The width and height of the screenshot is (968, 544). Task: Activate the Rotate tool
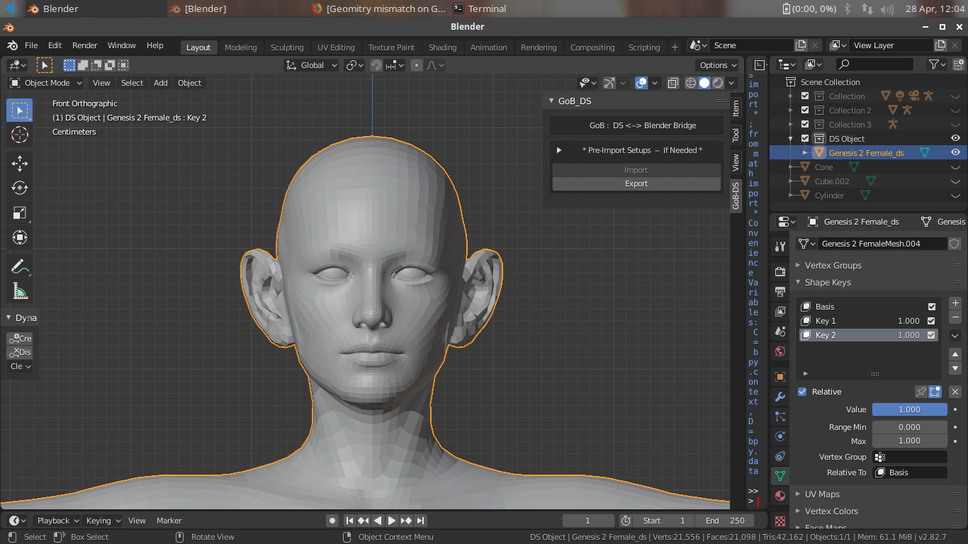point(20,188)
